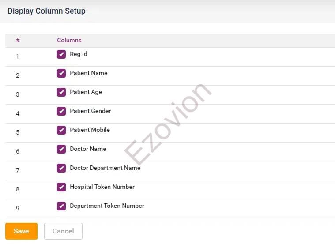Click row number 5 cell

(x=18, y=132)
